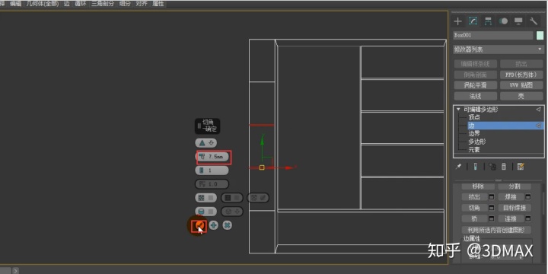Open the 循环 menu
This screenshot has height=274, width=548.
(x=81, y=4)
